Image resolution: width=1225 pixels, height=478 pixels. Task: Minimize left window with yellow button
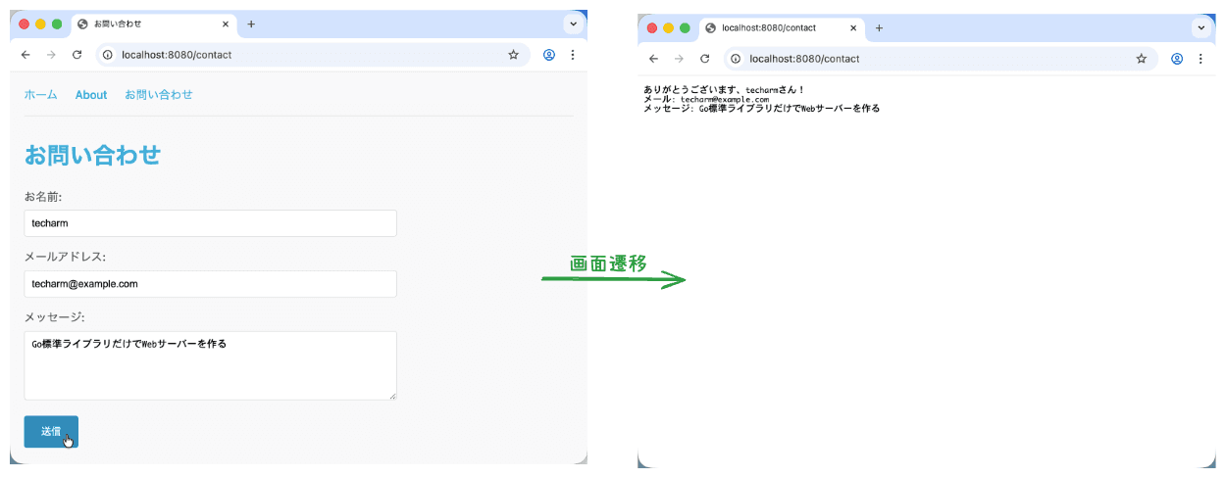[41, 24]
